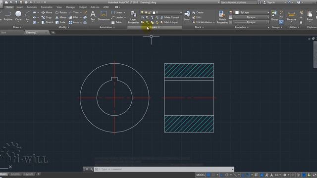The height and width of the screenshot is (178, 317).
Task: Click the Insert block icon
Action: (x=187, y=16)
